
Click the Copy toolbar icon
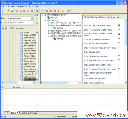point(20,11)
